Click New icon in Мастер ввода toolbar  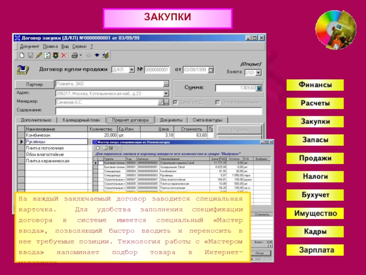pos(98,148)
